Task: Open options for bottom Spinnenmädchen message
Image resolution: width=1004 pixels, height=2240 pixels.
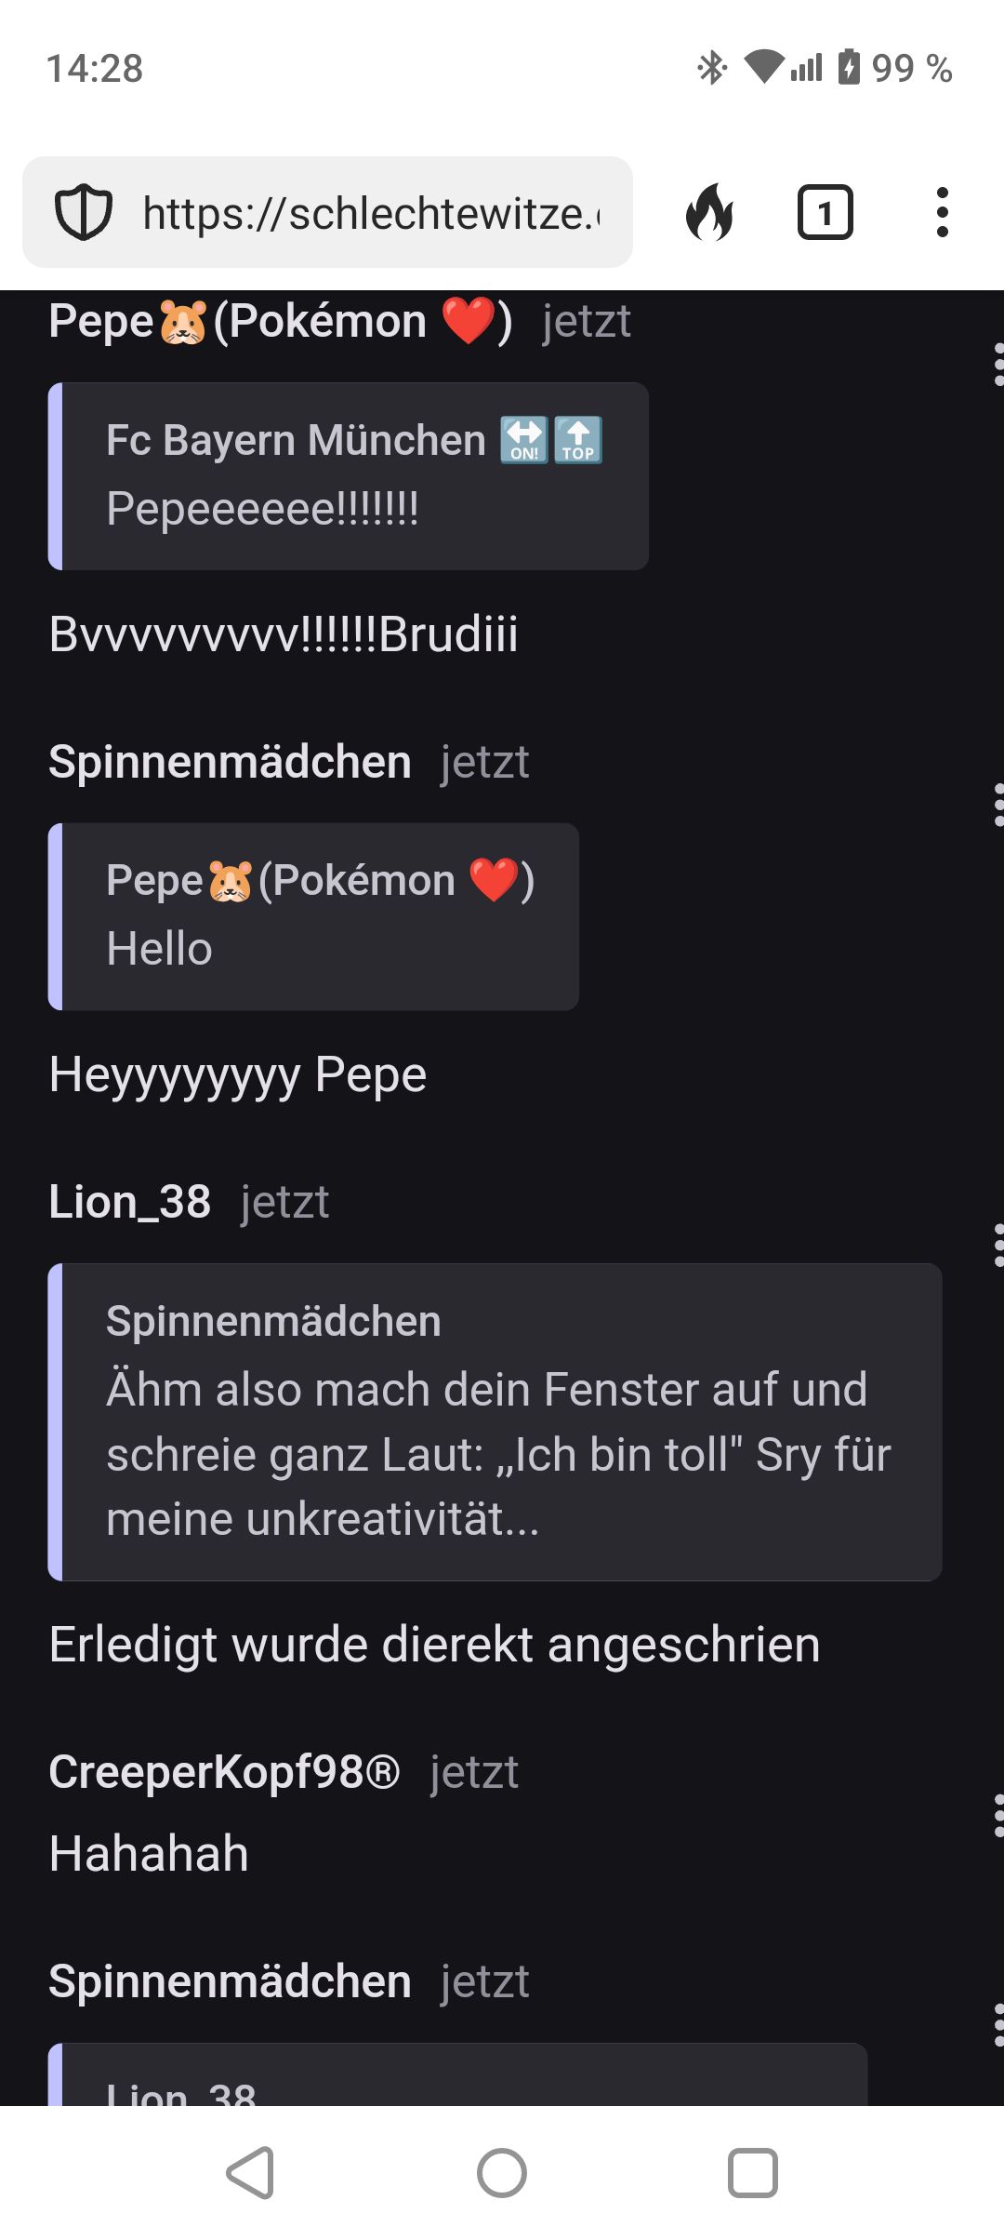Action: pyautogui.click(x=997, y=2025)
